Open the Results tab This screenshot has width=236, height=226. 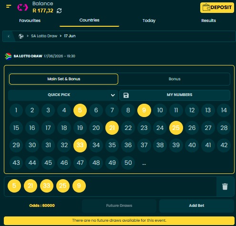click(x=208, y=21)
